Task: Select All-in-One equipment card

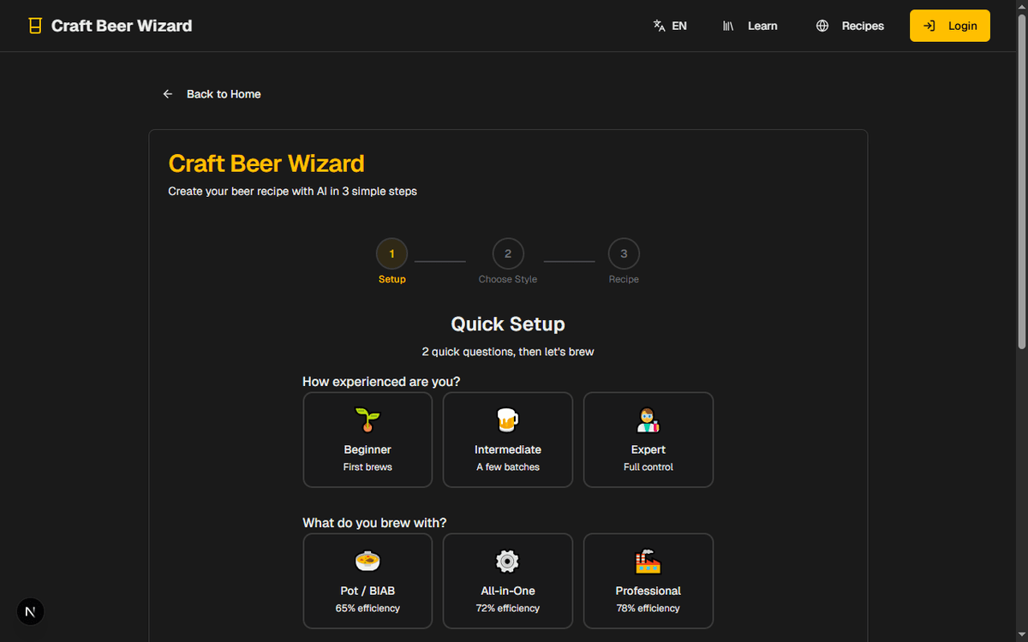Action: point(508,581)
